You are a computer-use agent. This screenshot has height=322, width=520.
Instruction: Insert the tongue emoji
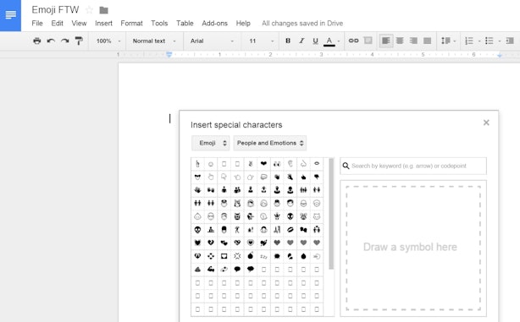(x=197, y=177)
